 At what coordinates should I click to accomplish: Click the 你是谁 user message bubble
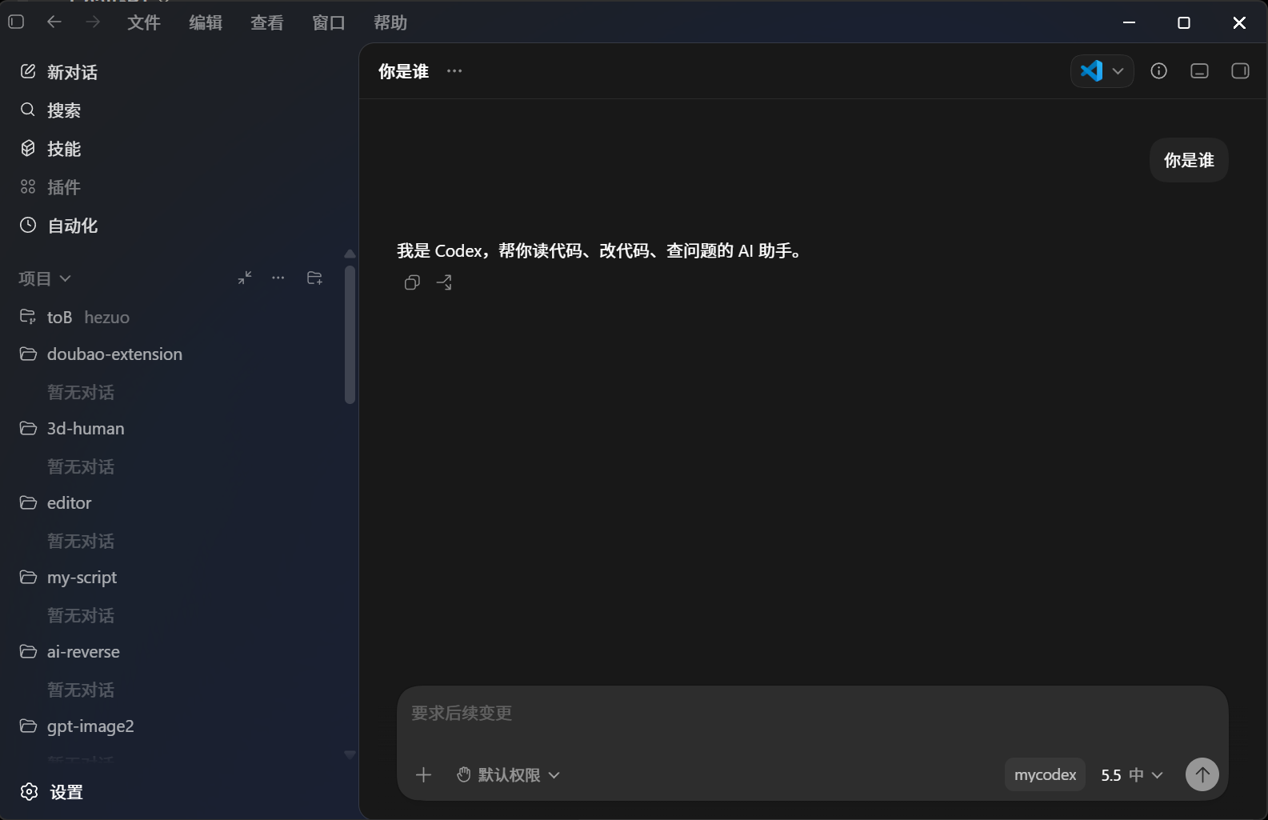(1189, 160)
